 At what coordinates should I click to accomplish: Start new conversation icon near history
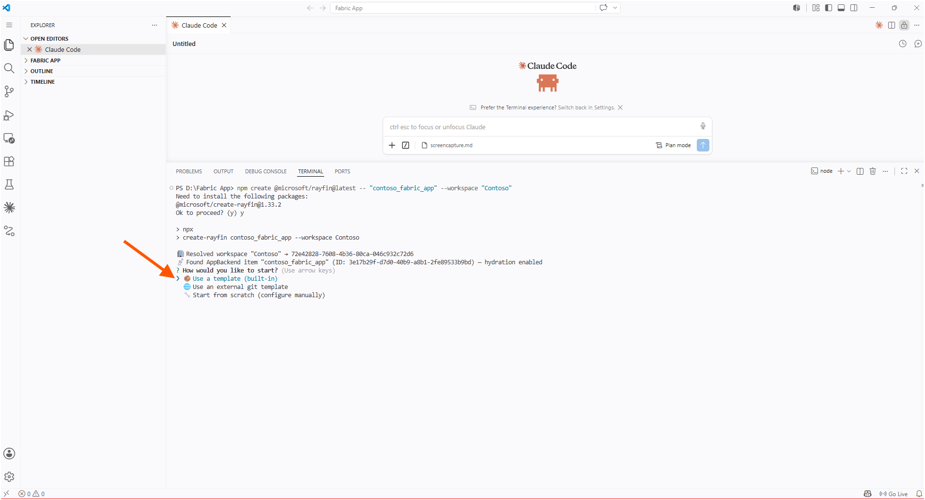pyautogui.click(x=918, y=44)
